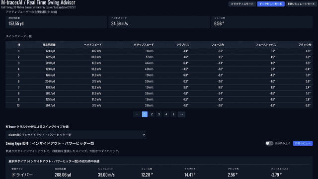Click the クラブパス column header in table

coord(183,45)
